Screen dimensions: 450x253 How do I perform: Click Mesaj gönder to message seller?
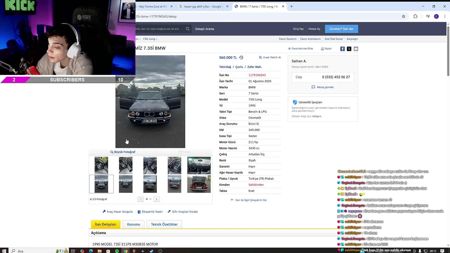pos(323,87)
